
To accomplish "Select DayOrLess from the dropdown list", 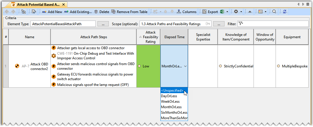I will coord(169,96).
